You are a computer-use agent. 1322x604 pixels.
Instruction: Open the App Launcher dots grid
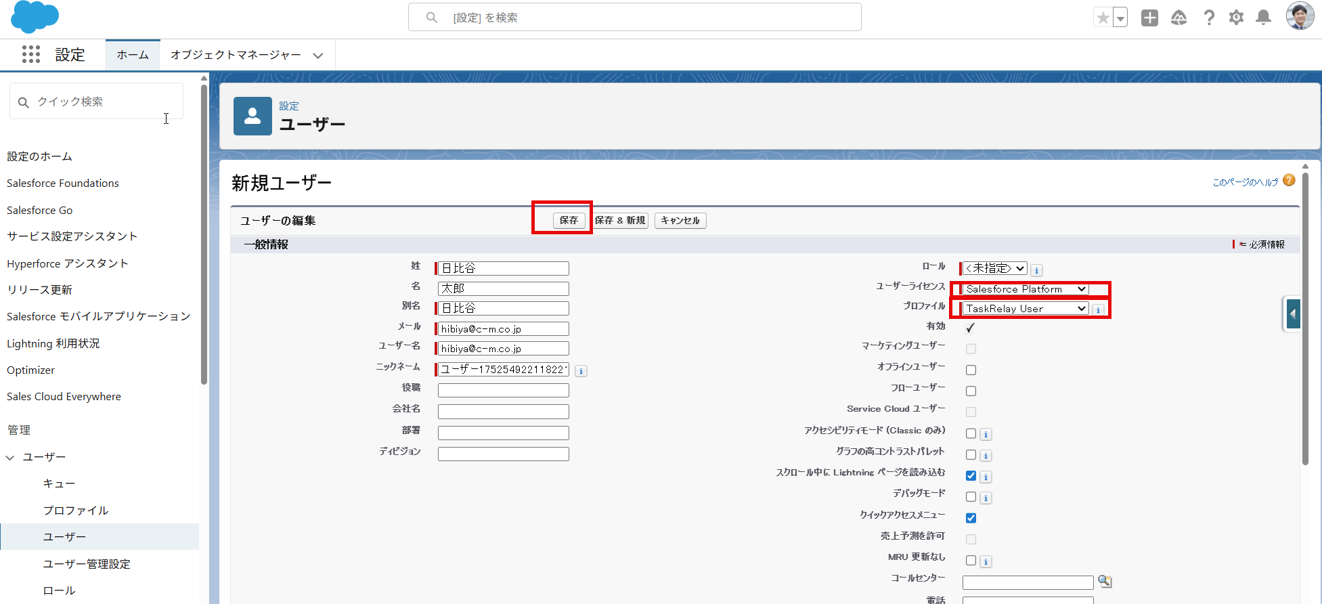click(x=31, y=54)
